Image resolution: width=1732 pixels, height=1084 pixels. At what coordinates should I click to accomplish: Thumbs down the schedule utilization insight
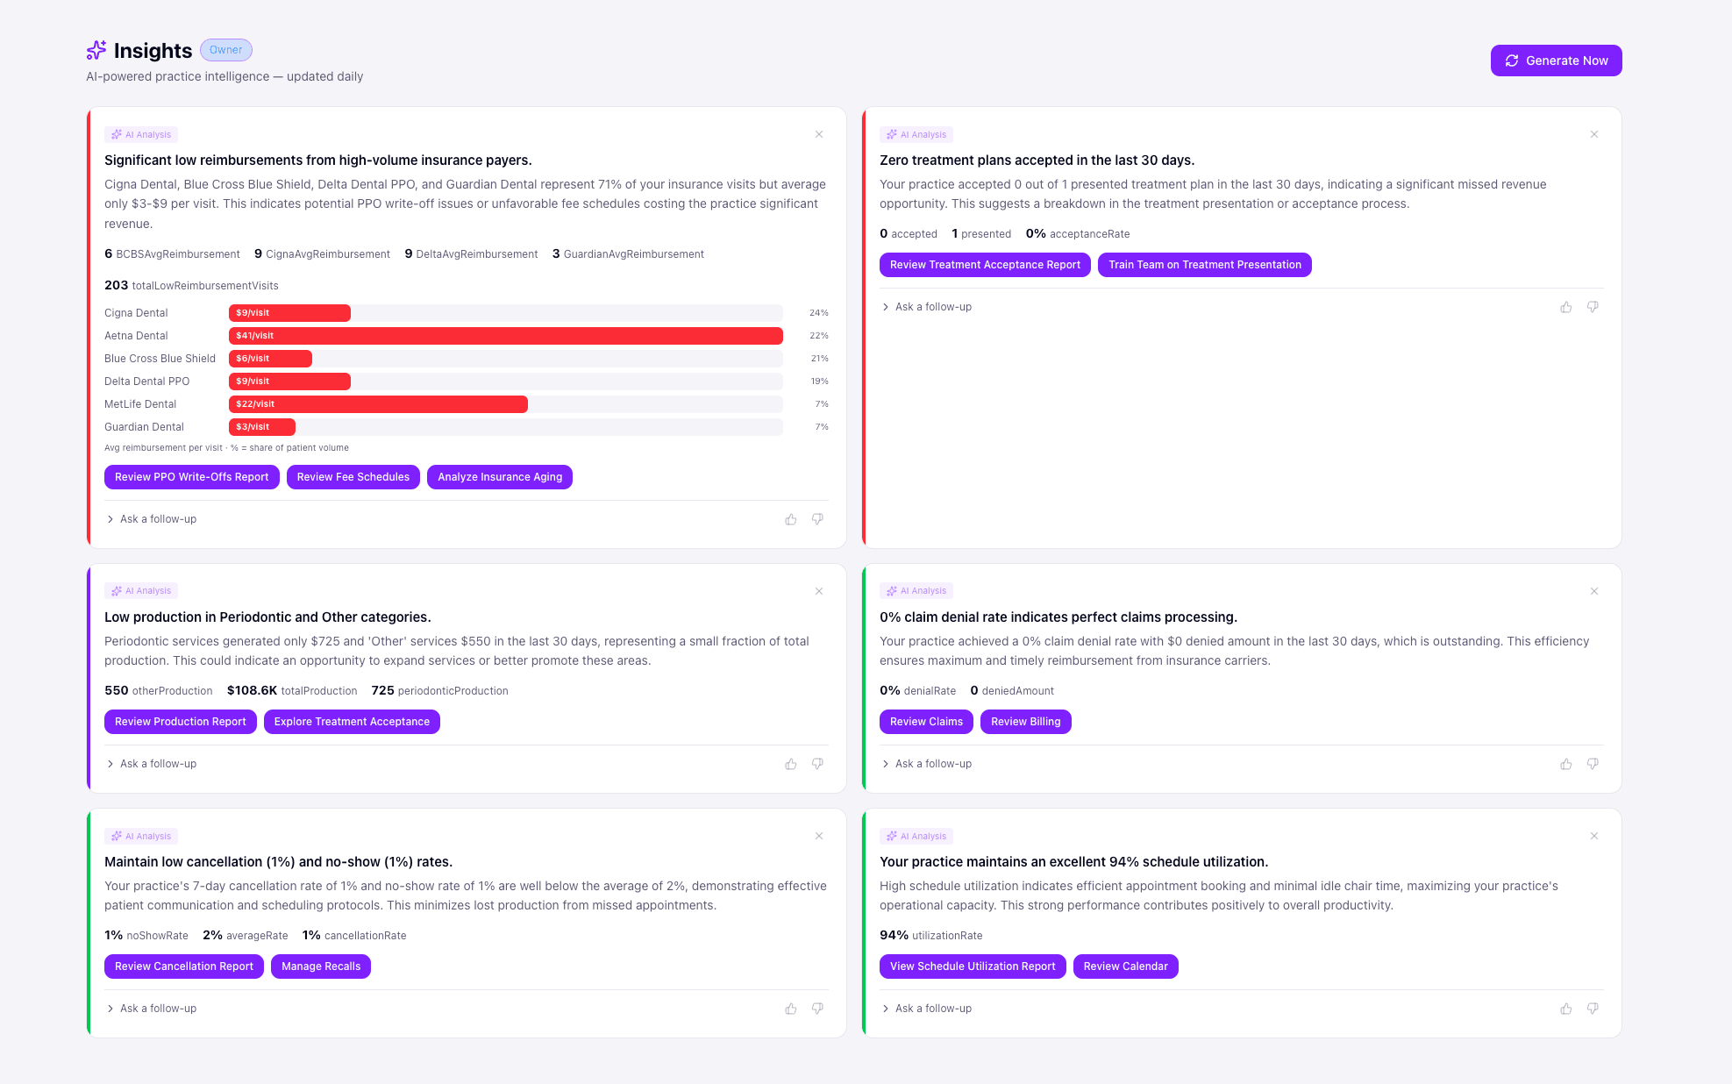coord(1593,1009)
